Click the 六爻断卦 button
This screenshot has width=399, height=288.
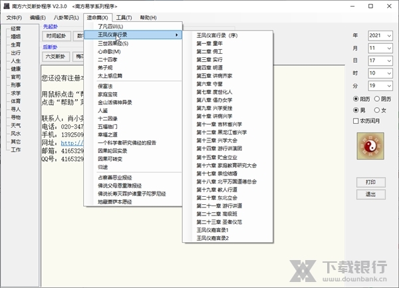(x=55, y=57)
